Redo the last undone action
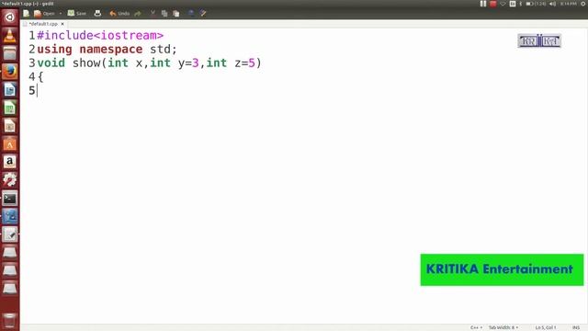The height and width of the screenshot is (331, 588). 138,14
